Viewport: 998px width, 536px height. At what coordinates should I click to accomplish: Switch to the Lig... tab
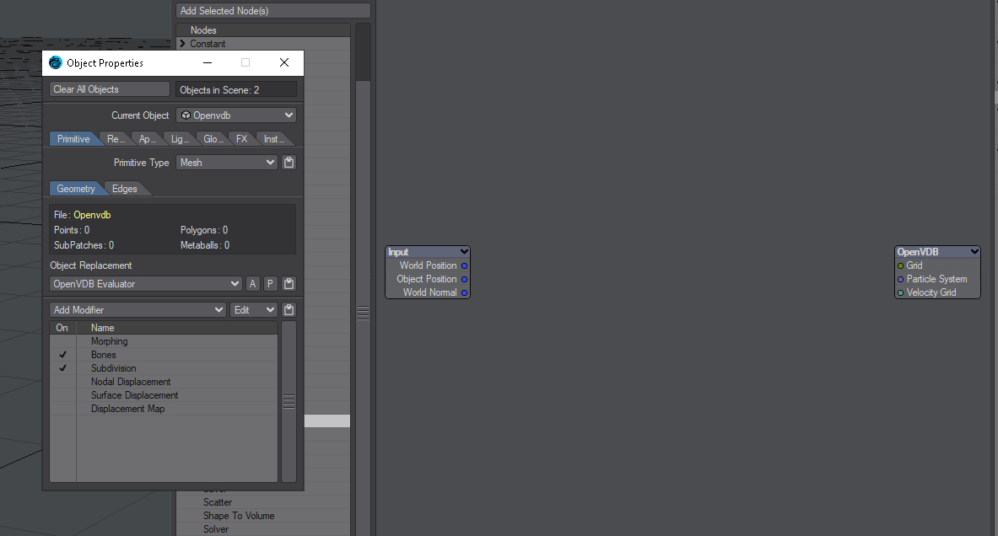tap(180, 138)
